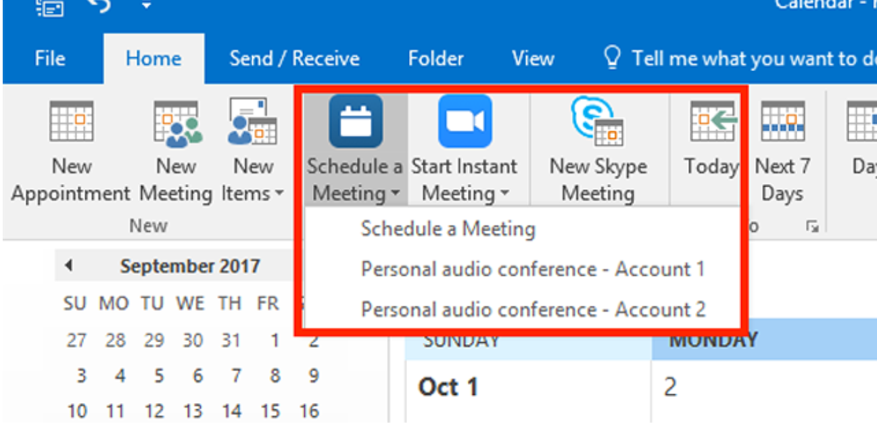Show the Next 7 Days view
The height and width of the screenshot is (424, 877).
click(783, 122)
